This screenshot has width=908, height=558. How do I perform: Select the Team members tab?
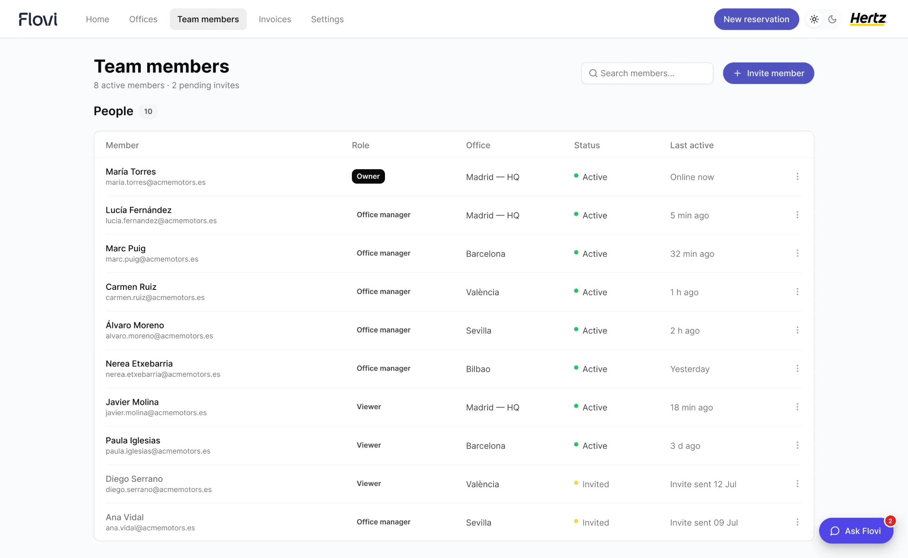(208, 19)
